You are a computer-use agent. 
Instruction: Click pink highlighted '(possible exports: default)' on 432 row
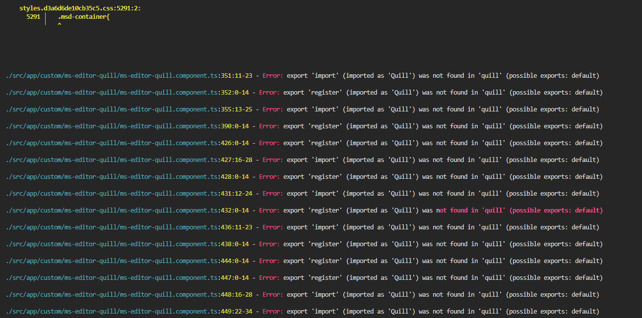point(556,211)
